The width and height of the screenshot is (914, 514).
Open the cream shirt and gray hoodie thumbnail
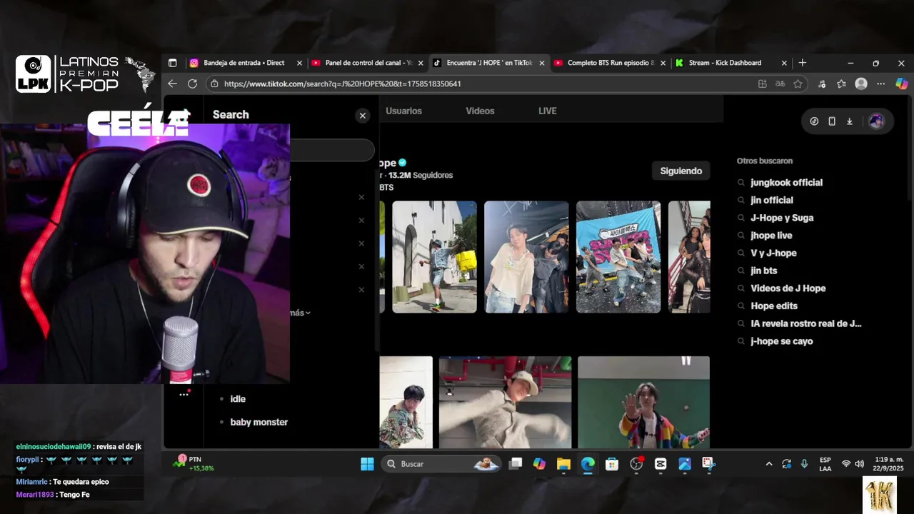point(526,257)
